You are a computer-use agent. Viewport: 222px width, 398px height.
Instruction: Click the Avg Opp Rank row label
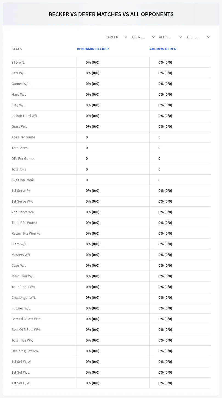coord(23,180)
